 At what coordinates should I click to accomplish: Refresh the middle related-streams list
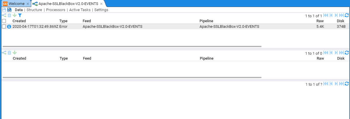point(347,53)
